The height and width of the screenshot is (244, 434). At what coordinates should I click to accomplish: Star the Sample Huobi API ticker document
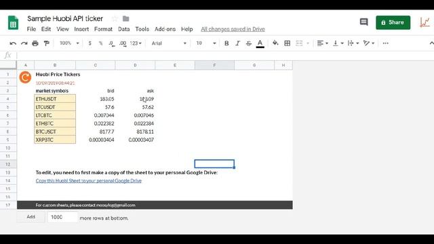coord(115,19)
